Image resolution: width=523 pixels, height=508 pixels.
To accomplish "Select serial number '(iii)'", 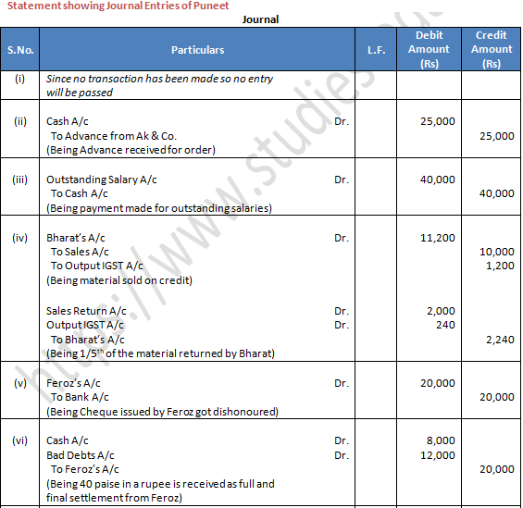I will 20,180.
